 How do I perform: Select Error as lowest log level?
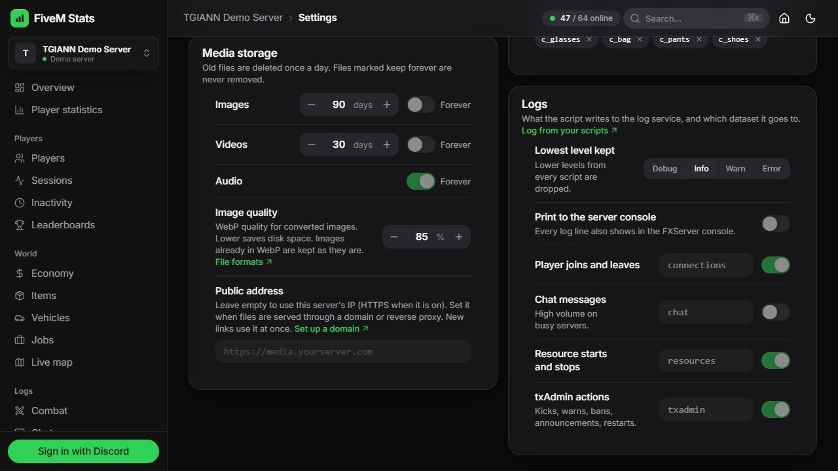coord(771,169)
